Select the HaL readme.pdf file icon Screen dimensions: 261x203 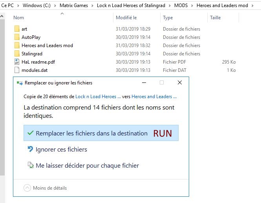(x=17, y=62)
